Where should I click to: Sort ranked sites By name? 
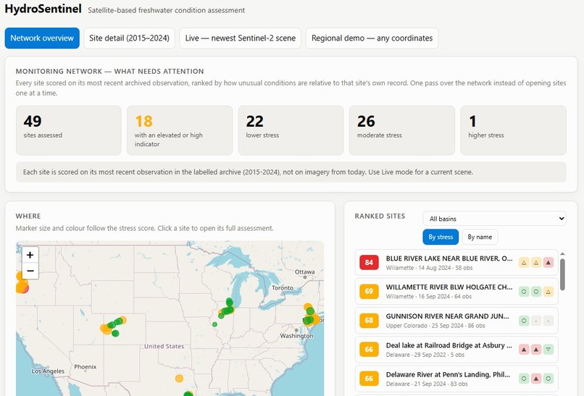pyautogui.click(x=480, y=237)
